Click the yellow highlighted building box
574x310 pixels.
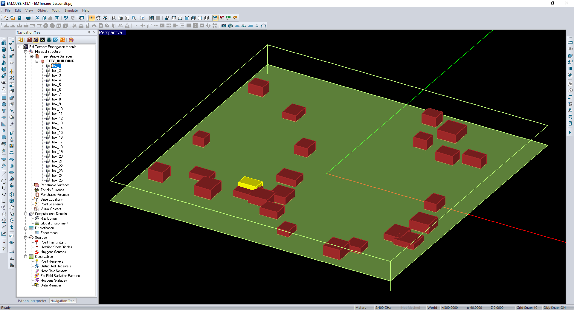pos(250,183)
